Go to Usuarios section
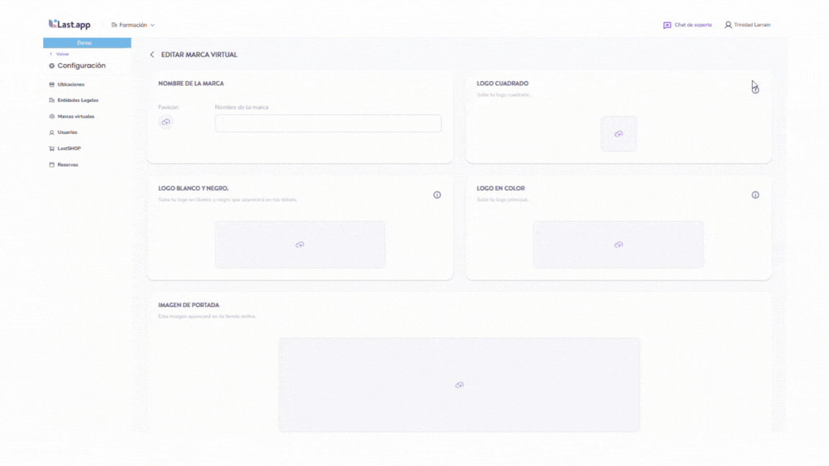This screenshot has height=466, width=829. 67,132
